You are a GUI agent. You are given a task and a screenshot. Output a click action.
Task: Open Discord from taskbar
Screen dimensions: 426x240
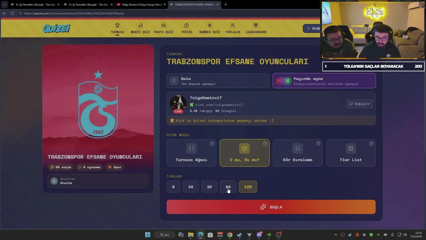point(259,235)
